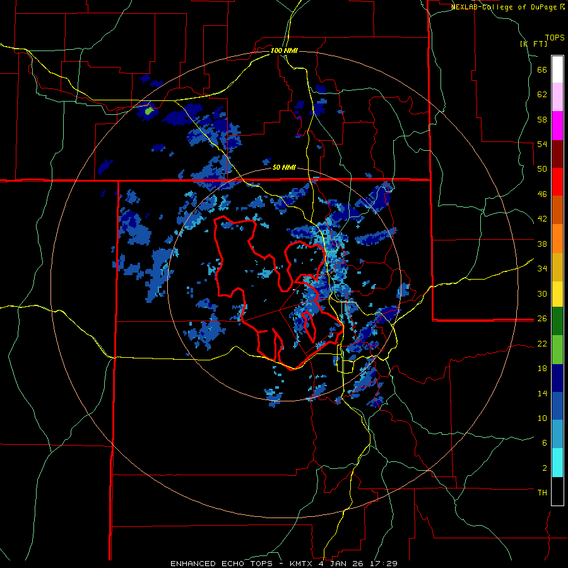The image size is (568, 568).
Task: Choose the light green legend swatch
Action: (x=557, y=350)
